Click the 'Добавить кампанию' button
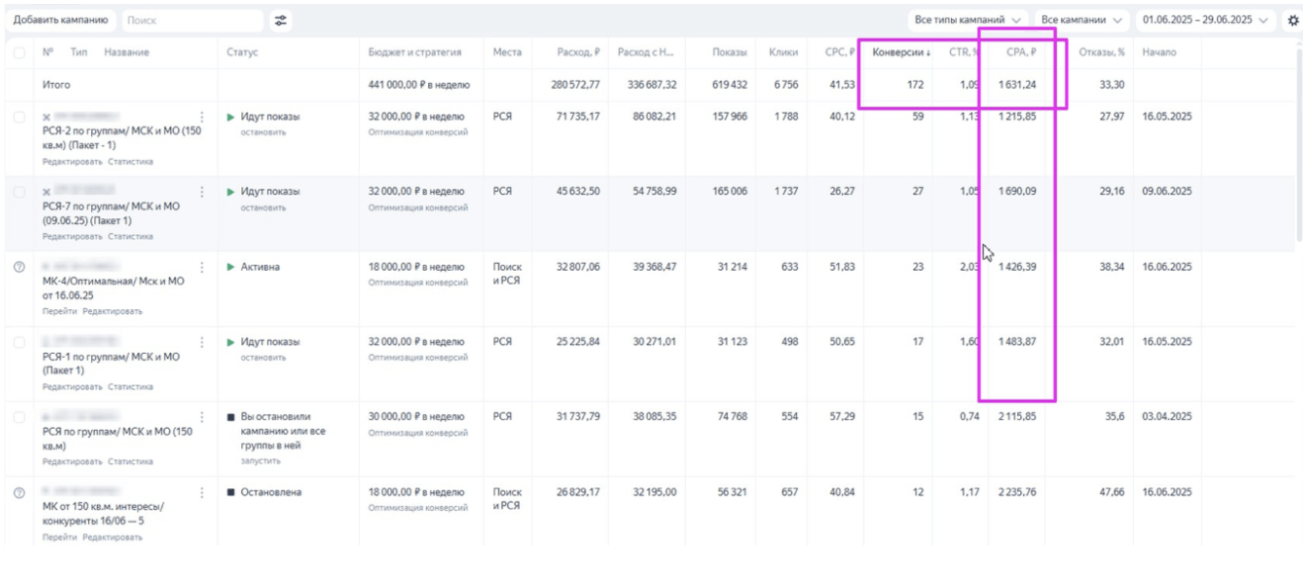This screenshot has height=573, width=1303. coord(61,20)
